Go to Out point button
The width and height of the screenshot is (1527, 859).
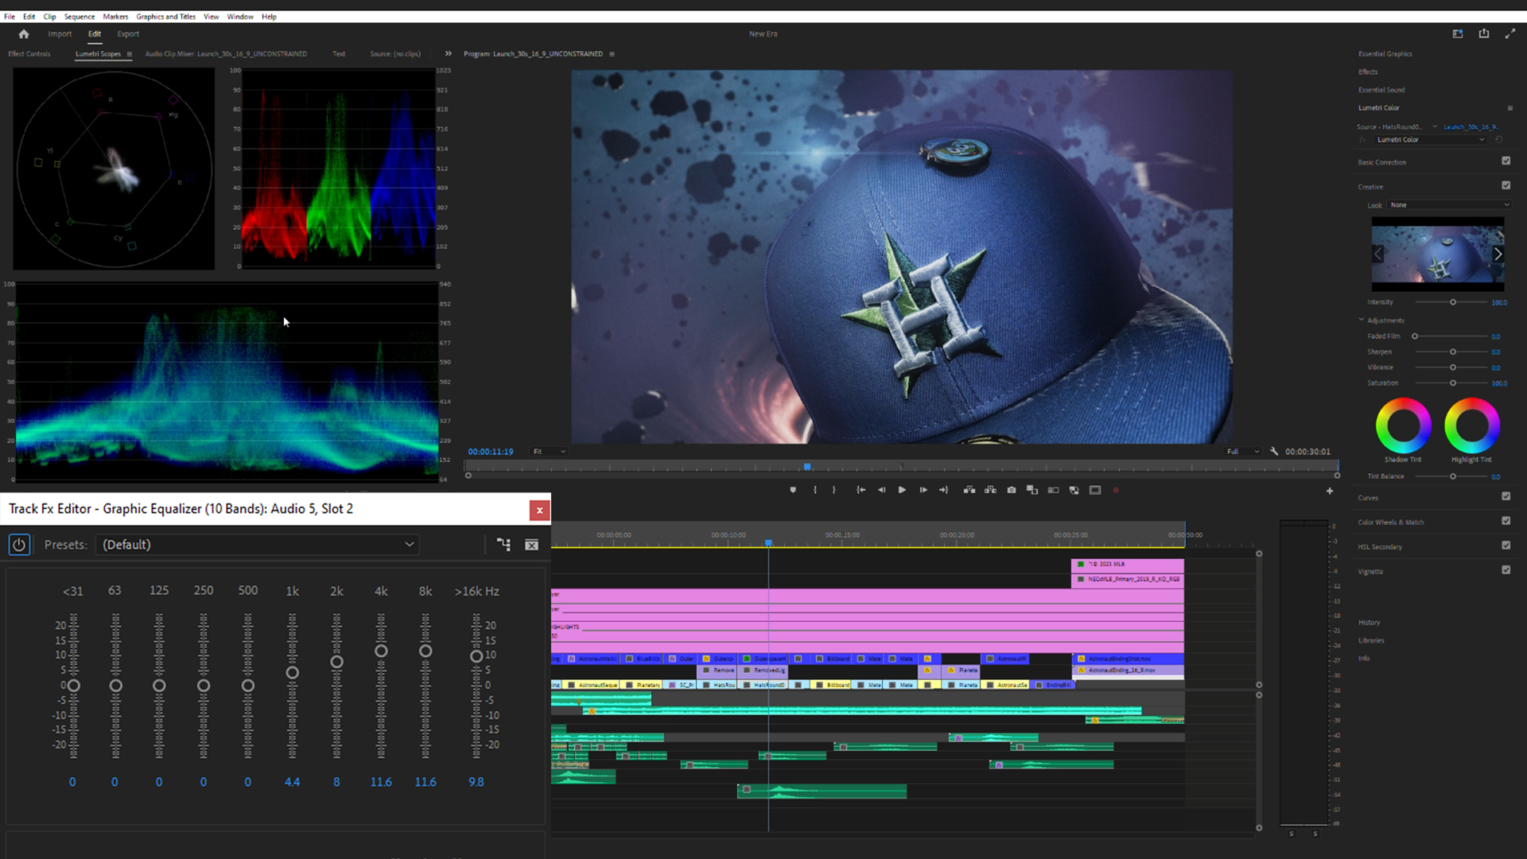[x=944, y=490]
